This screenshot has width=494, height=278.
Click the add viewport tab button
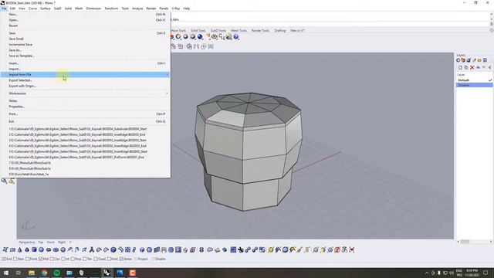pos(70,242)
